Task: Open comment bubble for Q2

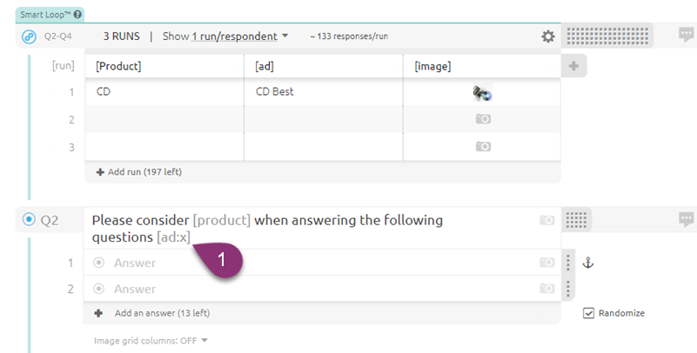Action: 686,219
